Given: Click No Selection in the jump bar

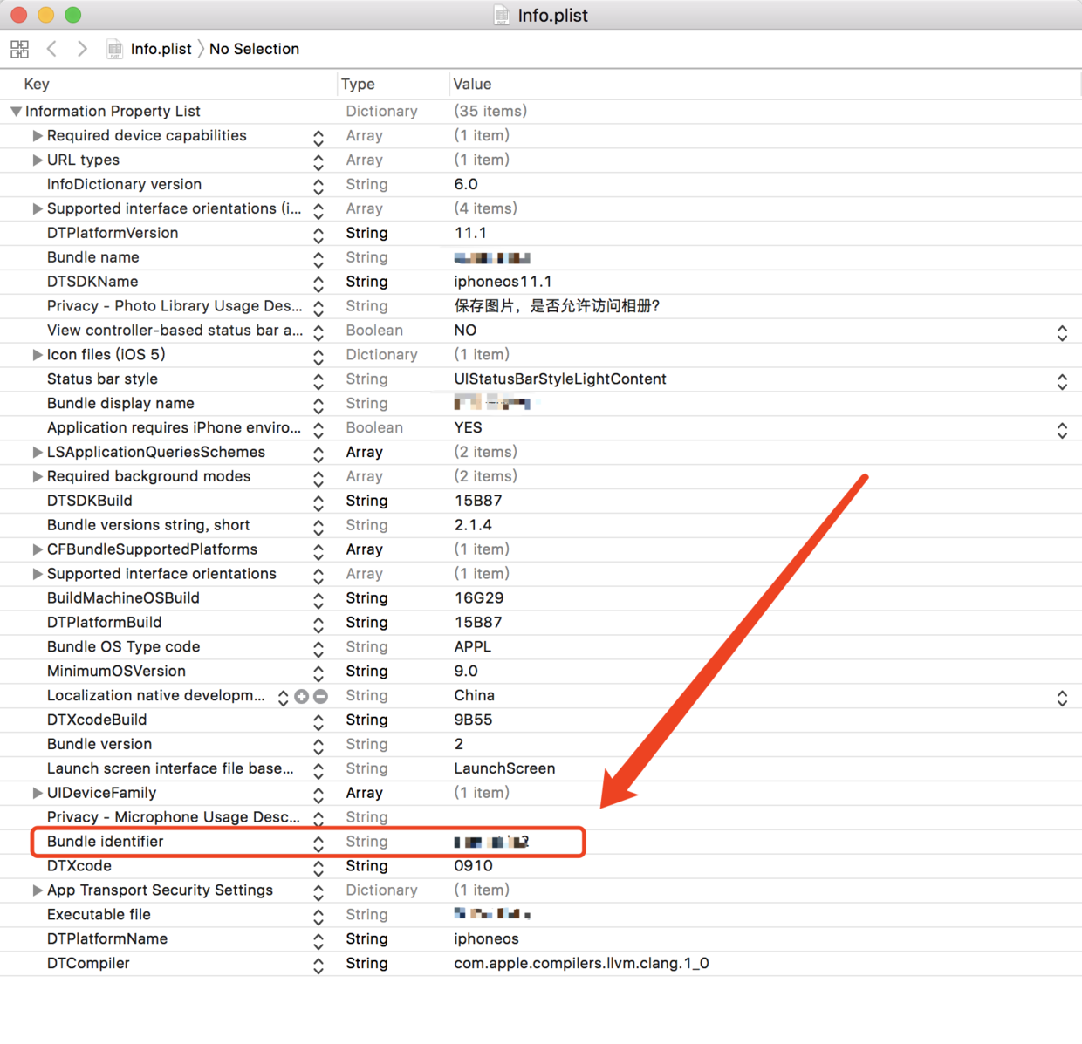Looking at the screenshot, I should (x=254, y=49).
